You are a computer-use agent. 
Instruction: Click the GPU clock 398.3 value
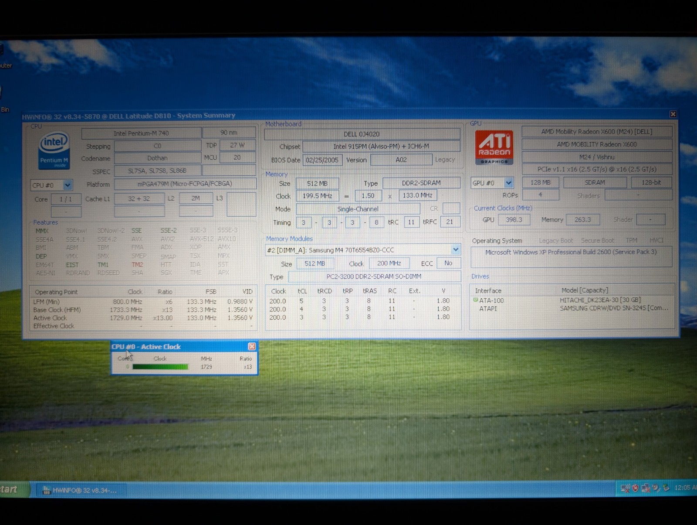[514, 219]
